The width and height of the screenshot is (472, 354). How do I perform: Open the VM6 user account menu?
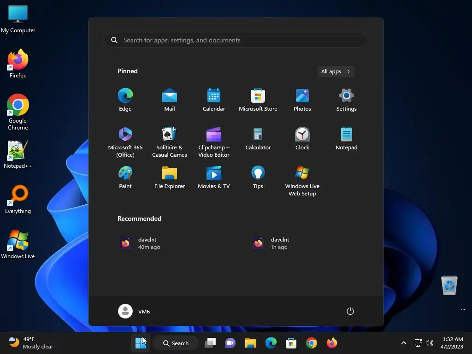[x=134, y=311]
